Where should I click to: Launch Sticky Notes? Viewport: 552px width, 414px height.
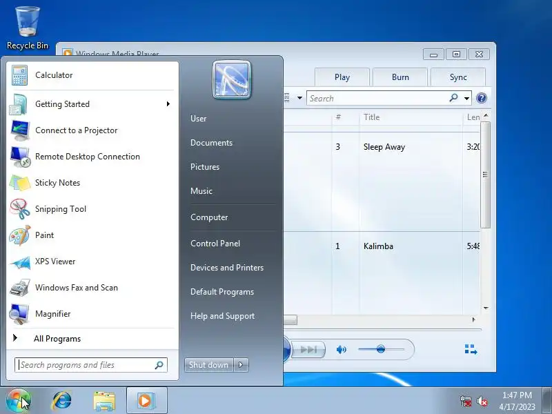click(92, 183)
